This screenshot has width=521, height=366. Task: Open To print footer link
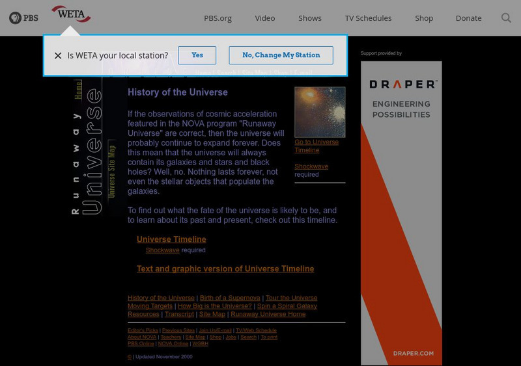269,337
